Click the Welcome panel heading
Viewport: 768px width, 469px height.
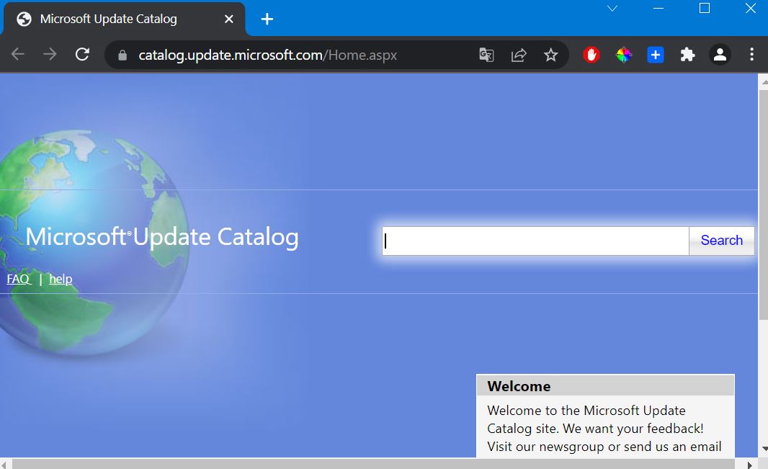pyautogui.click(x=519, y=386)
